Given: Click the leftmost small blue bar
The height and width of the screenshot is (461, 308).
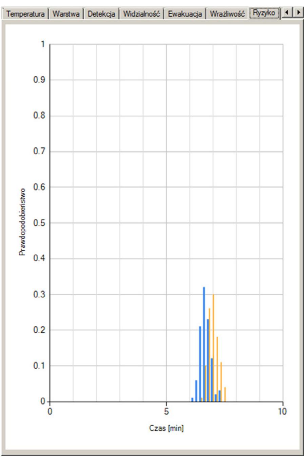Looking at the screenshot, I should [x=192, y=400].
